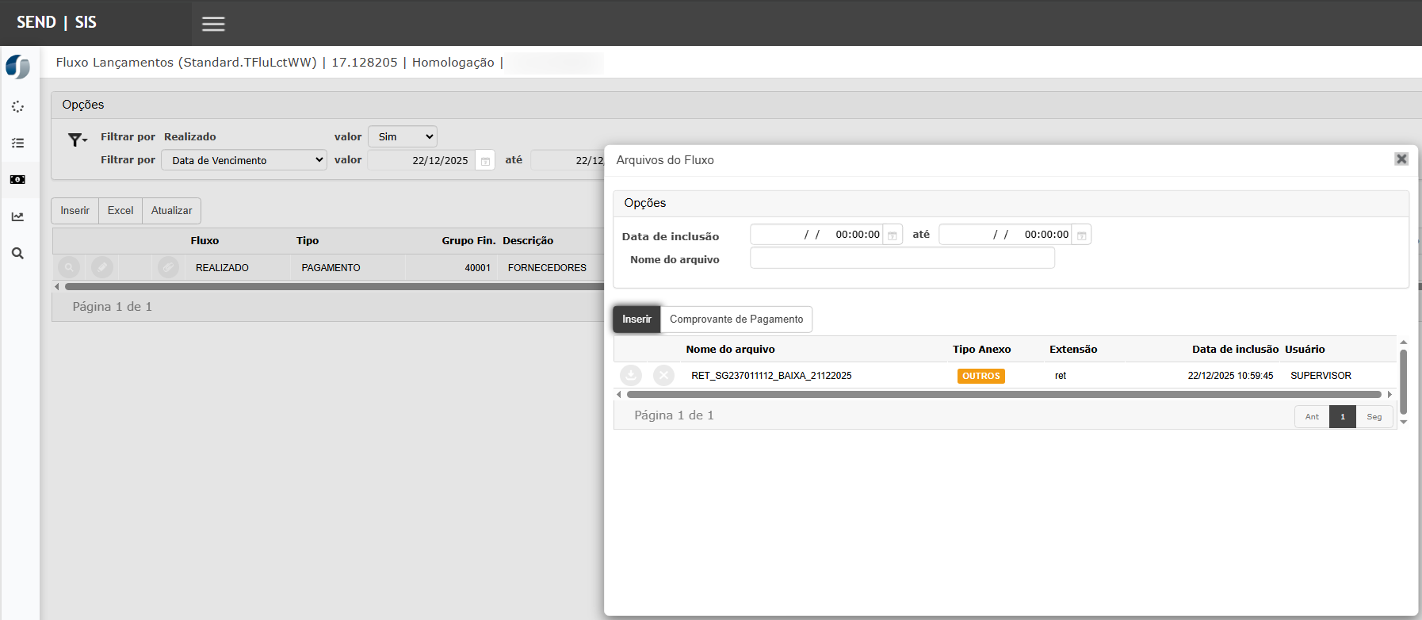
Task: Open the Data de Vencimento dropdown
Action: pyautogui.click(x=244, y=160)
